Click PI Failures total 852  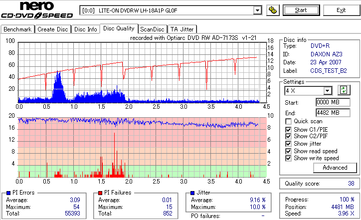(x=168, y=214)
